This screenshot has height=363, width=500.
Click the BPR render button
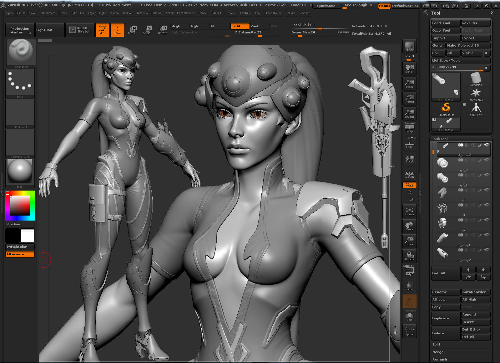click(x=409, y=46)
